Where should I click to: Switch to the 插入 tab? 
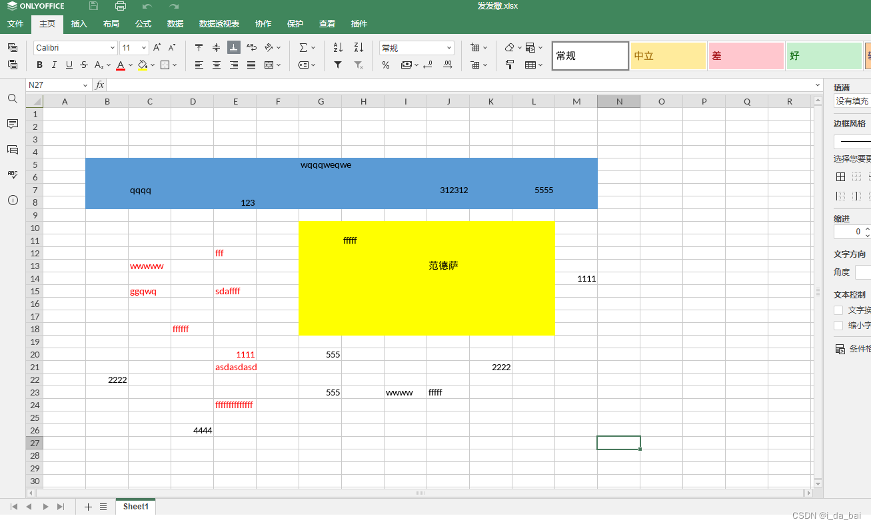point(79,24)
